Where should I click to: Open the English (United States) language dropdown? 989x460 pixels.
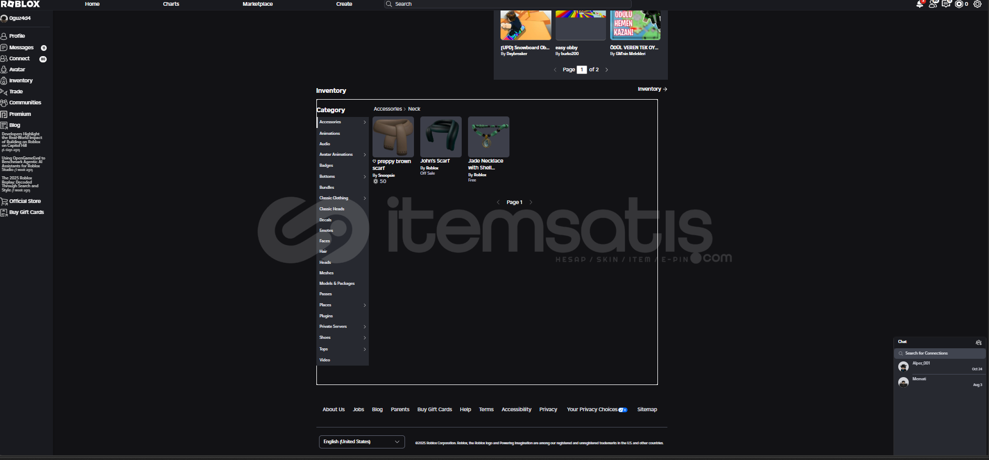362,442
